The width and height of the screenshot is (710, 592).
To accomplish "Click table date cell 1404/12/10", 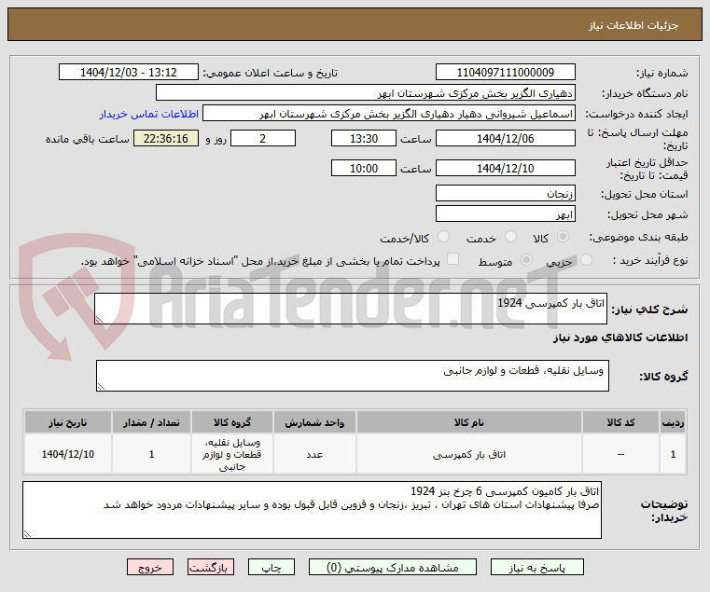I will 68,454.
